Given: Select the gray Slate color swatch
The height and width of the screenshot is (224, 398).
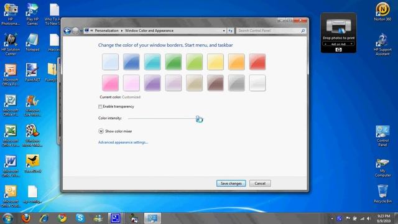Looking at the screenshot, I should tap(236, 83).
